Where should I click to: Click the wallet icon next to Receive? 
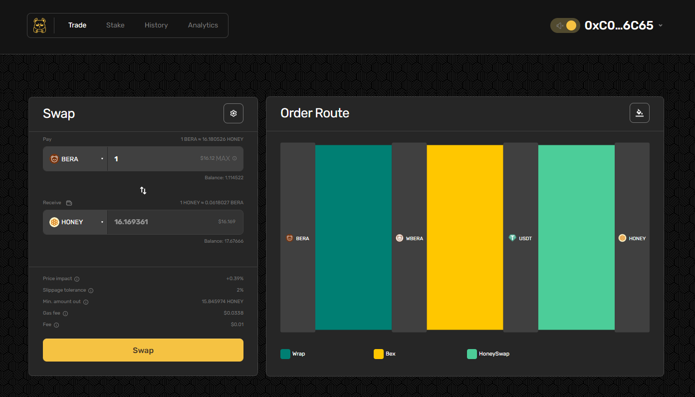click(69, 203)
